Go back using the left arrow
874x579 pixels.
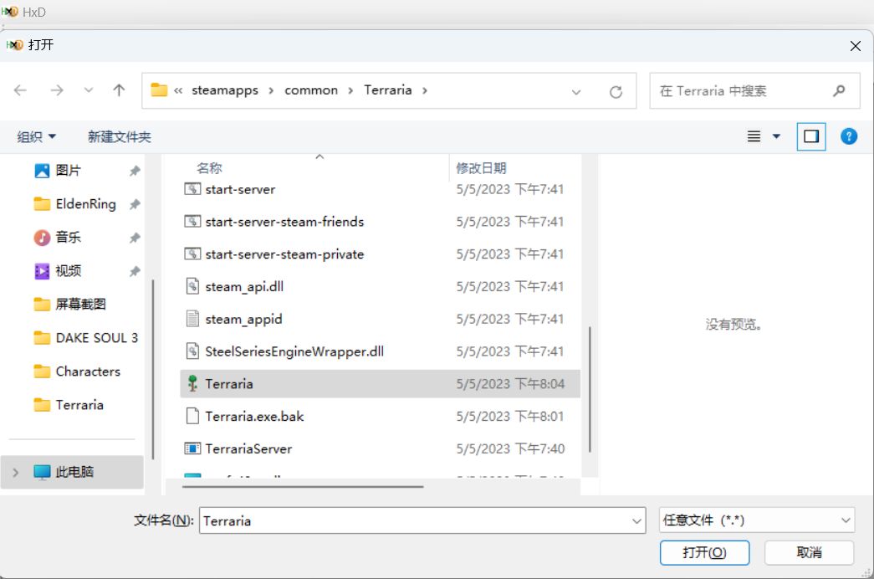point(21,90)
